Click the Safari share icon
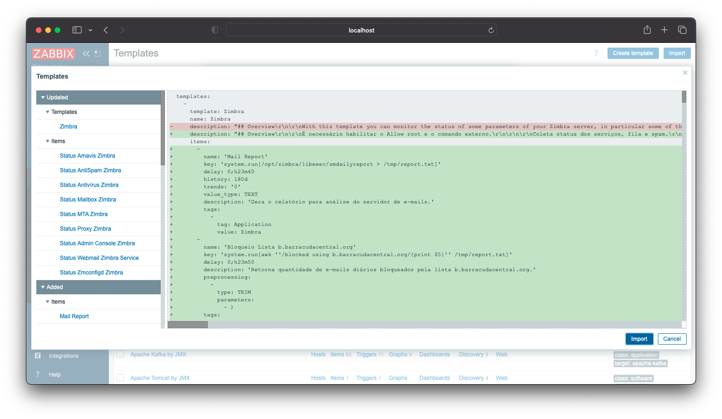Image resolution: width=722 pixels, height=419 pixels. (647, 30)
